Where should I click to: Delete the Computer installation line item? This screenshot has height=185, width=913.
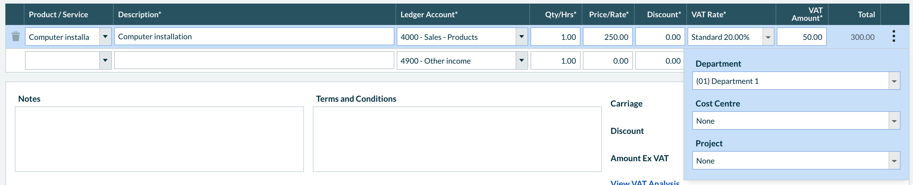click(15, 37)
